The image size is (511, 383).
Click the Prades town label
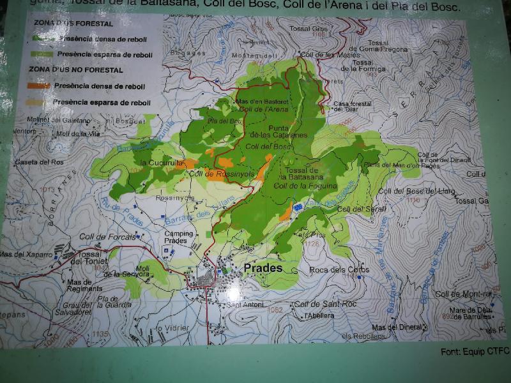[262, 269]
